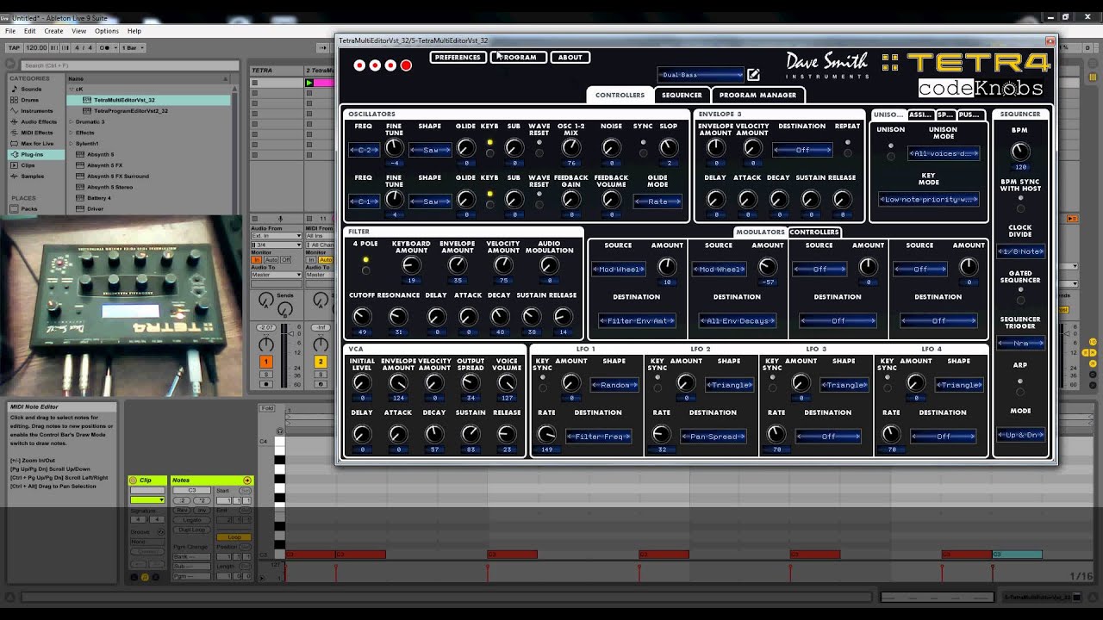The width and height of the screenshot is (1103, 620).
Task: Switch to the Program Manager tab
Action: coord(757,95)
